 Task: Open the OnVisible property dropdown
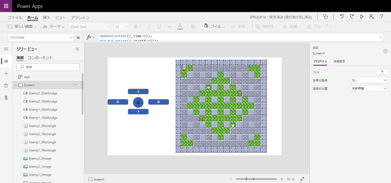point(41,37)
